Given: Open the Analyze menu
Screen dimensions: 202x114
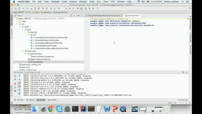Looking at the screenshot, I should click(73, 2).
